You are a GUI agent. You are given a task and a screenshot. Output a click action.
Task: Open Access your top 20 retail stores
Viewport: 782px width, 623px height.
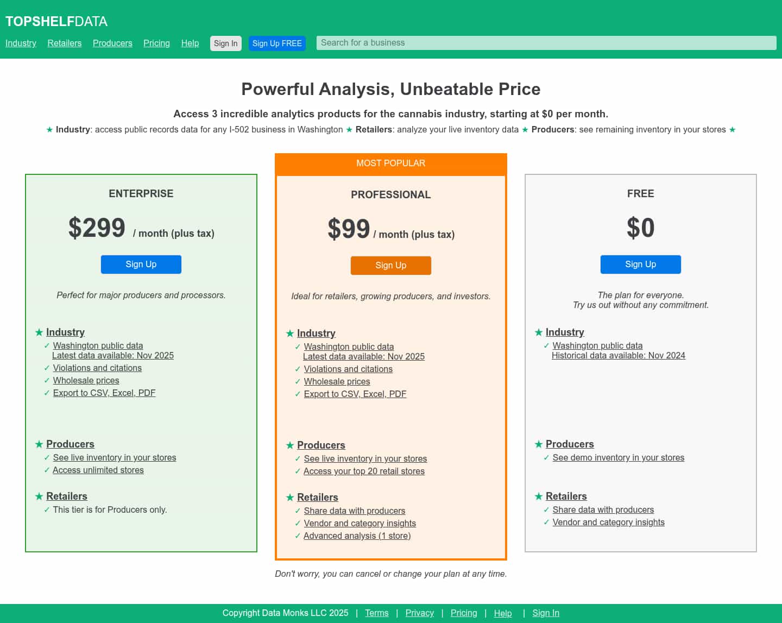pyautogui.click(x=364, y=471)
